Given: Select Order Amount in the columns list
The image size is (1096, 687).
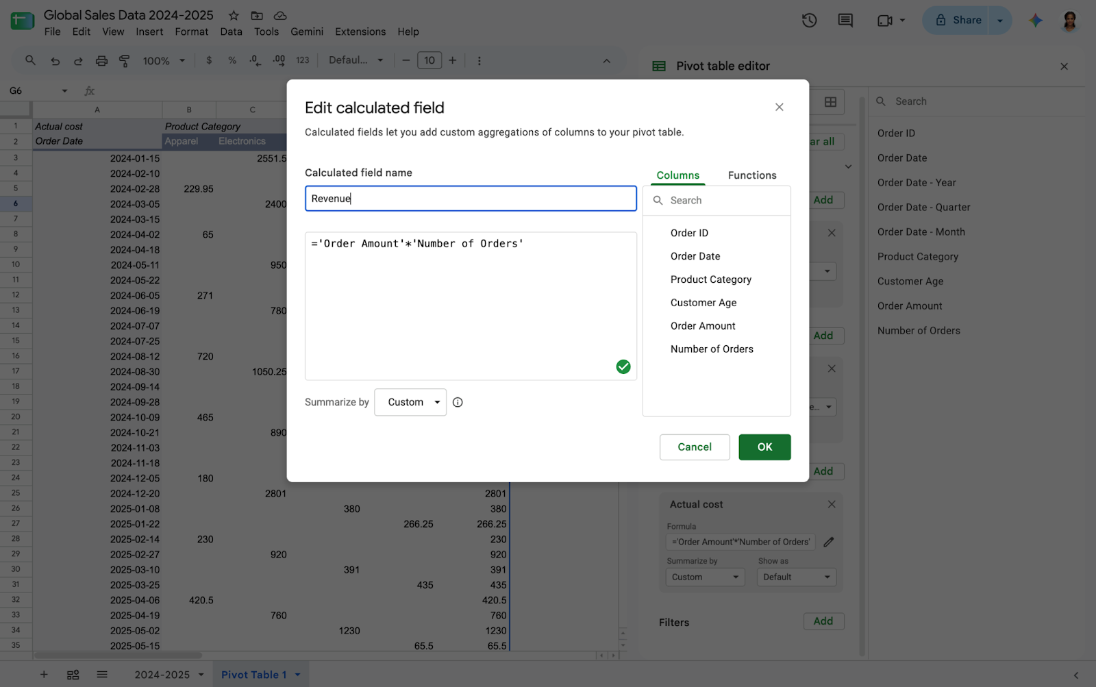Looking at the screenshot, I should (703, 326).
